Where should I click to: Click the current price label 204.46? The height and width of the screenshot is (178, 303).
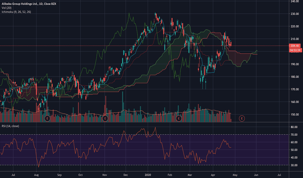[x=295, y=46]
